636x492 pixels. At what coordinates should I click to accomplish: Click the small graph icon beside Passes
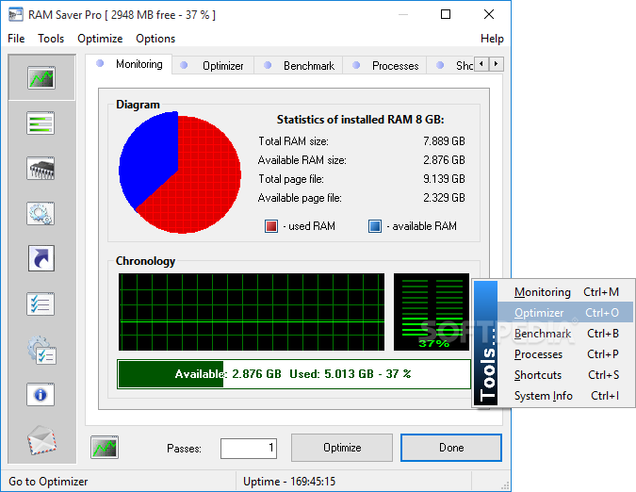pyautogui.click(x=105, y=448)
